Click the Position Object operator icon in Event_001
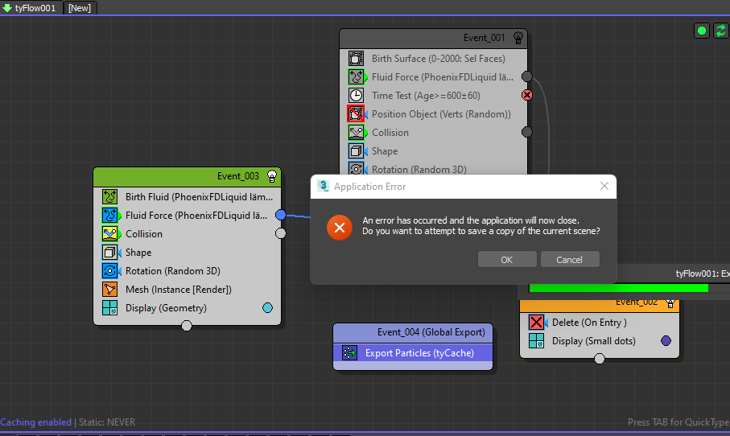 [357, 114]
